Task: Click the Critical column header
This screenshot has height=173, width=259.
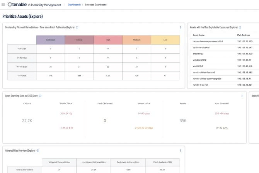Action: pyautogui.click(x=79, y=40)
